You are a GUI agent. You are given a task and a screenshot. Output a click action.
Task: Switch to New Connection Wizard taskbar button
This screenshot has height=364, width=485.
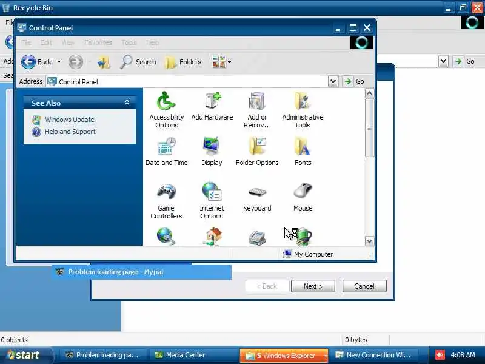tap(374, 355)
